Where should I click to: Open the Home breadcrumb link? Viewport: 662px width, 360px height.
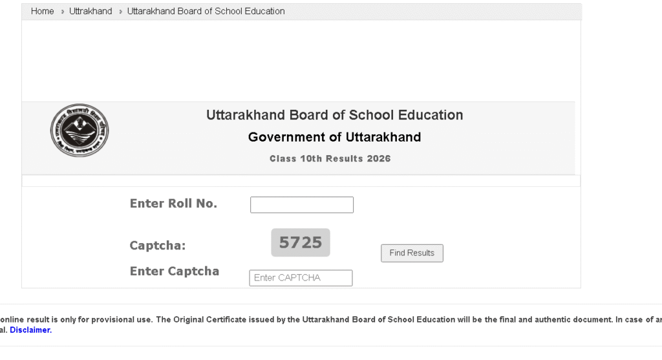(x=43, y=11)
